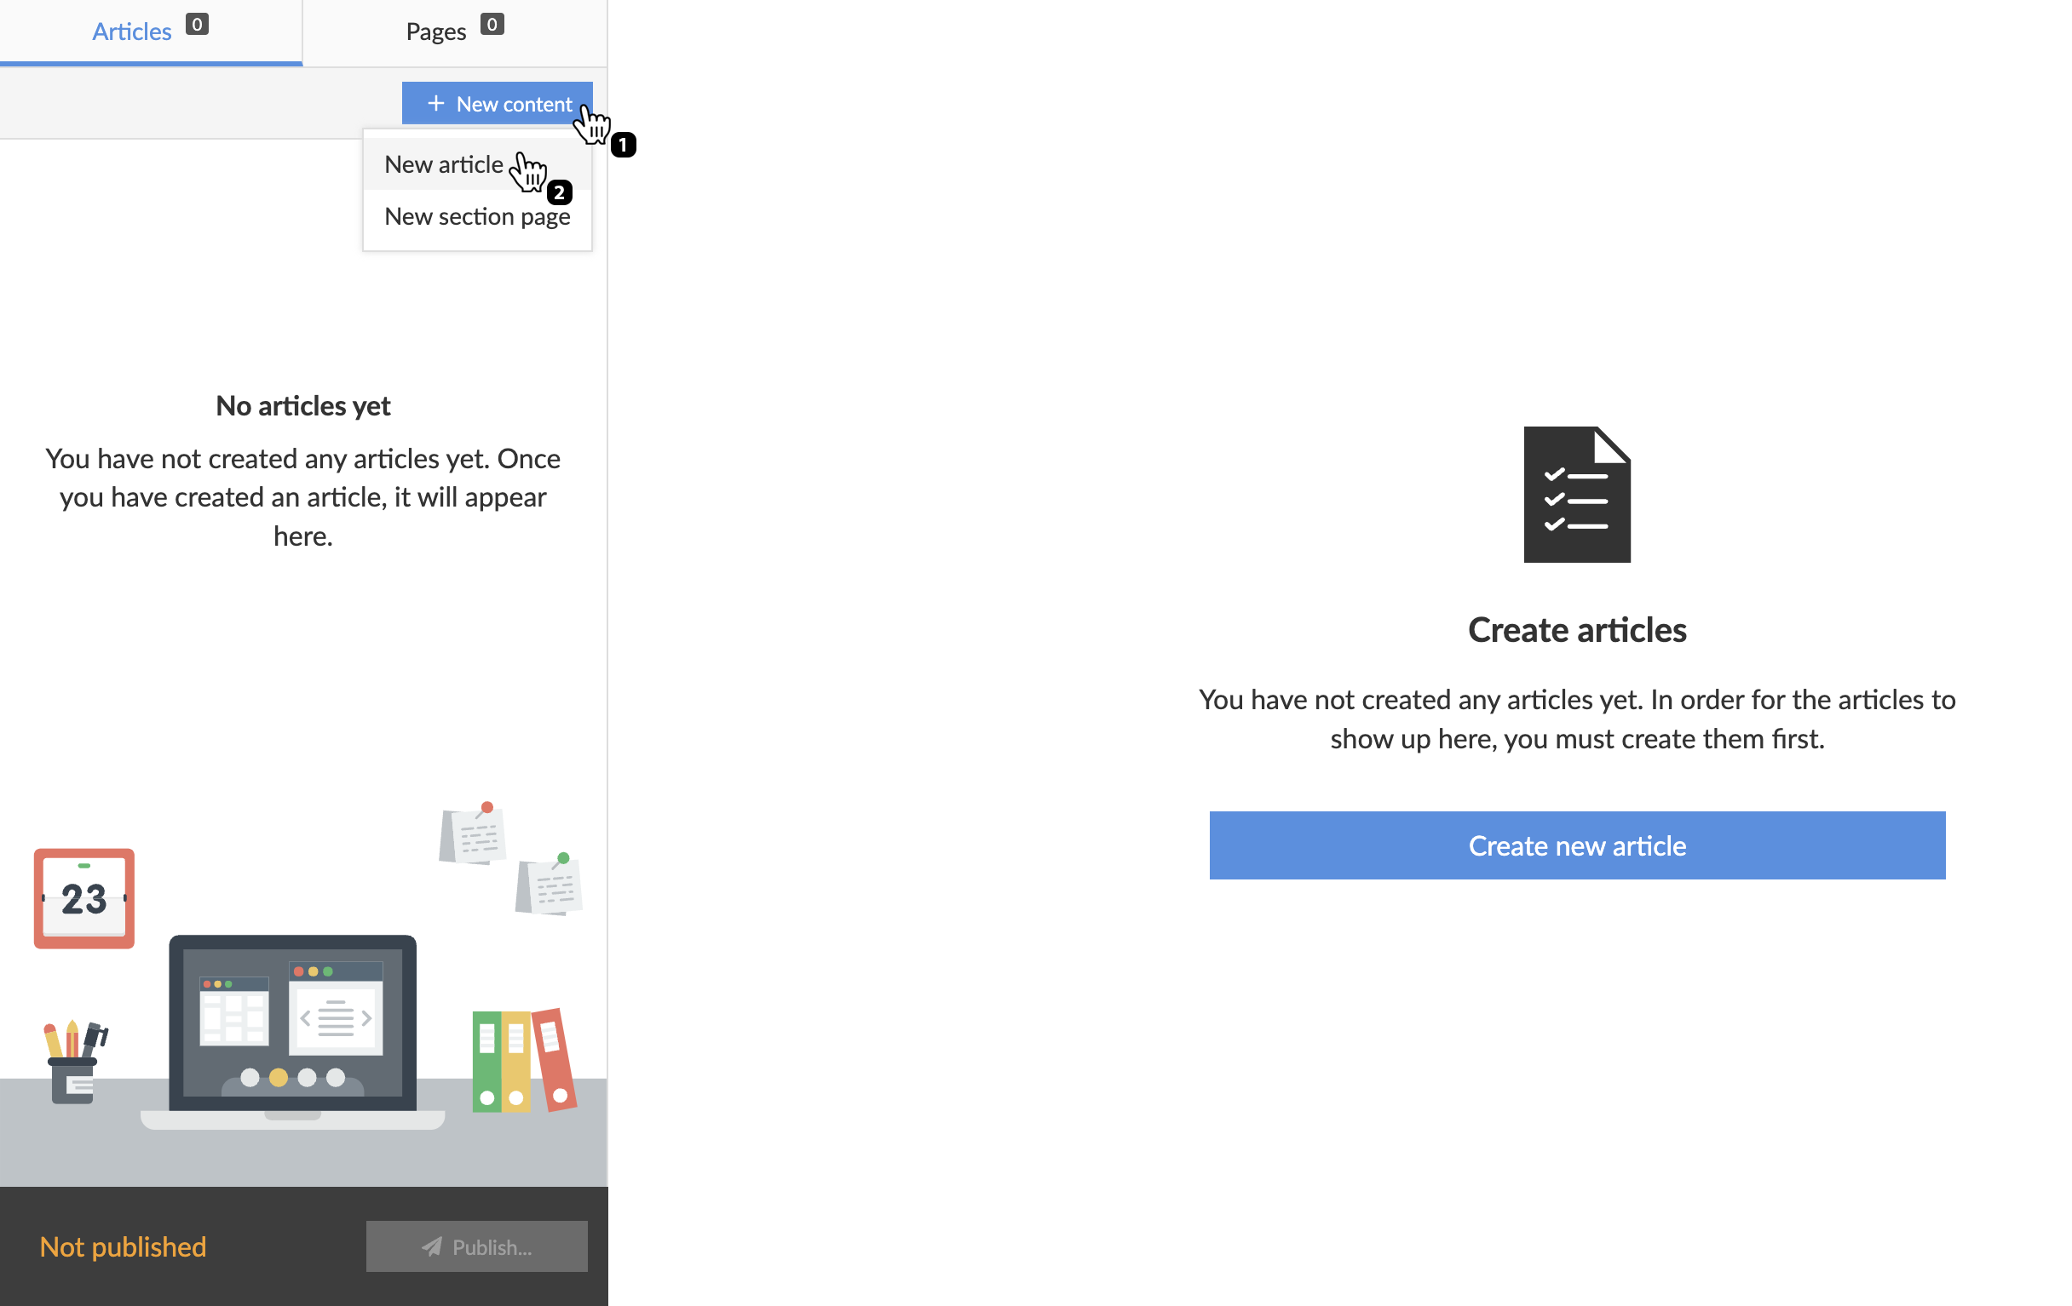Switch to the Pages tab
This screenshot has height=1306, width=2072.
coord(435,30)
